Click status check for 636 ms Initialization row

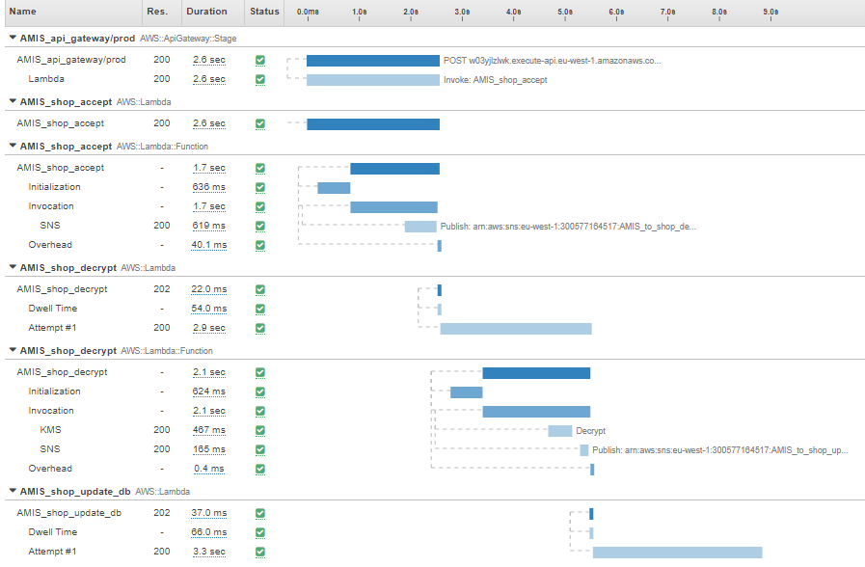[x=259, y=187]
